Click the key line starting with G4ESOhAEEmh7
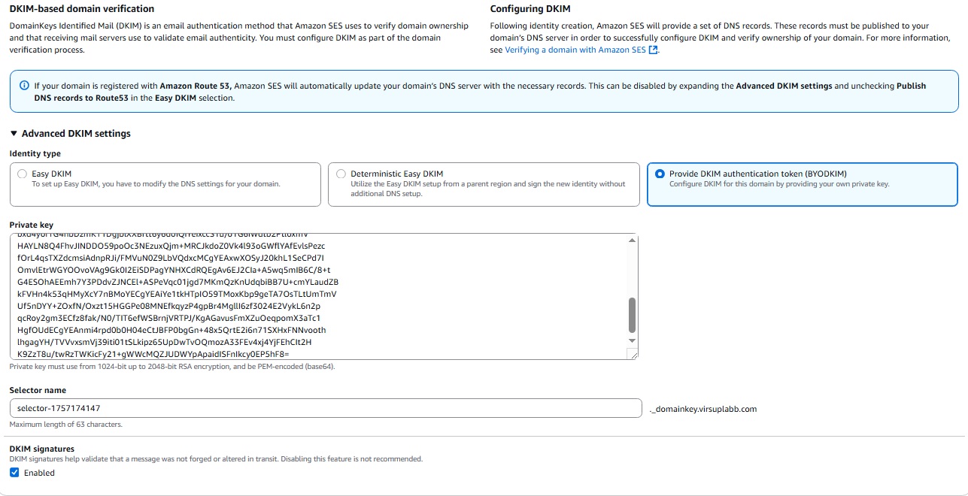 (178, 282)
